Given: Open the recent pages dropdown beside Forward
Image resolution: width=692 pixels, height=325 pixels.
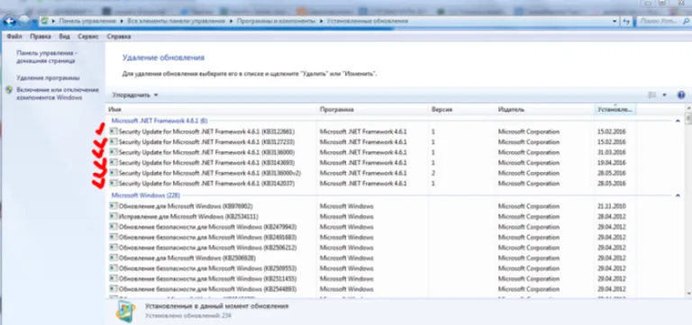Looking at the screenshot, I should (x=35, y=22).
